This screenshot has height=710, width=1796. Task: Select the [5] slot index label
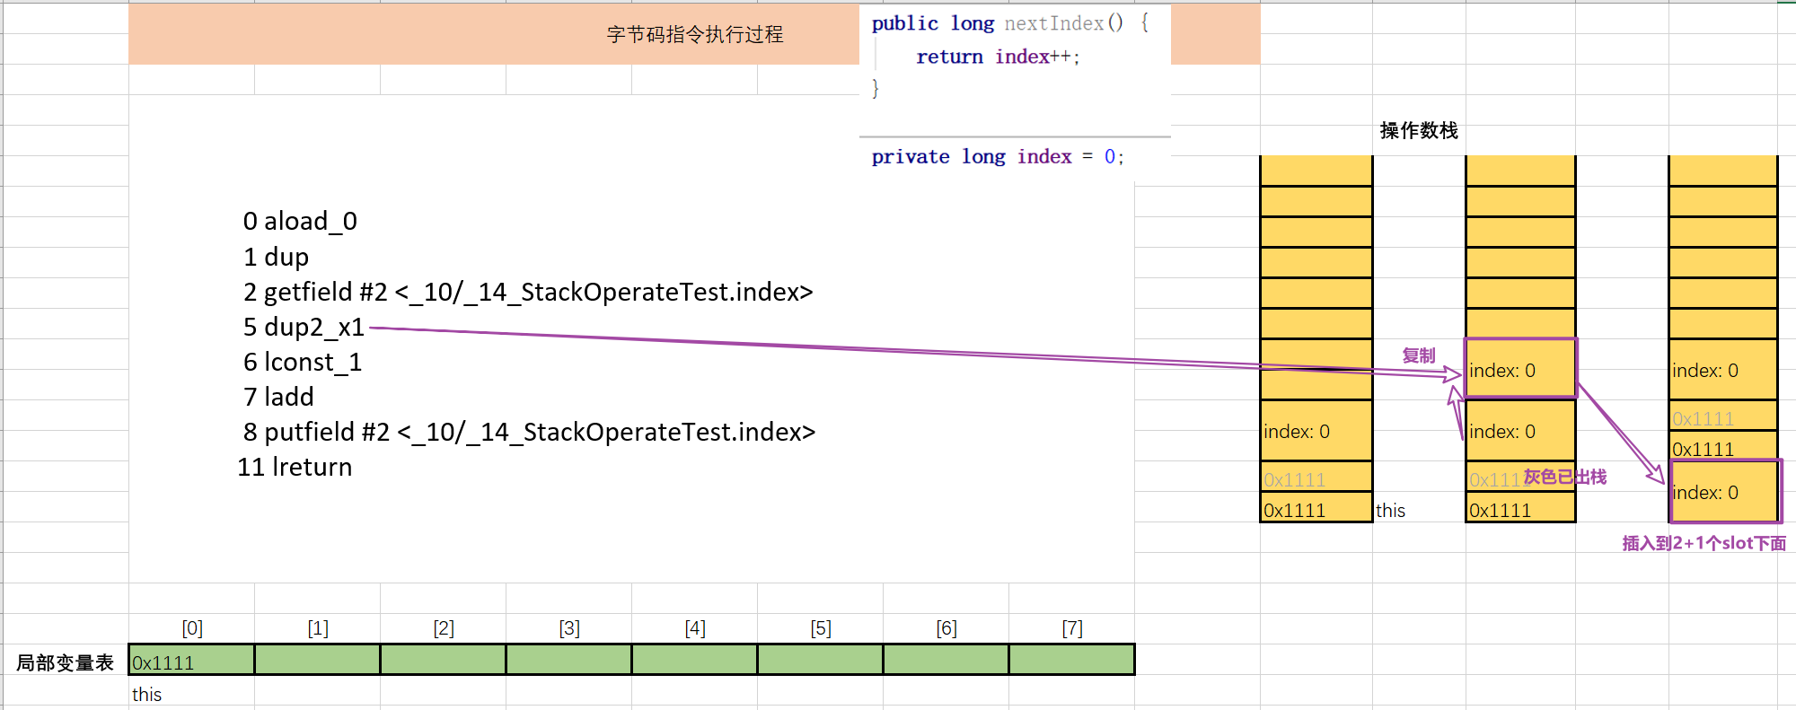(x=821, y=628)
